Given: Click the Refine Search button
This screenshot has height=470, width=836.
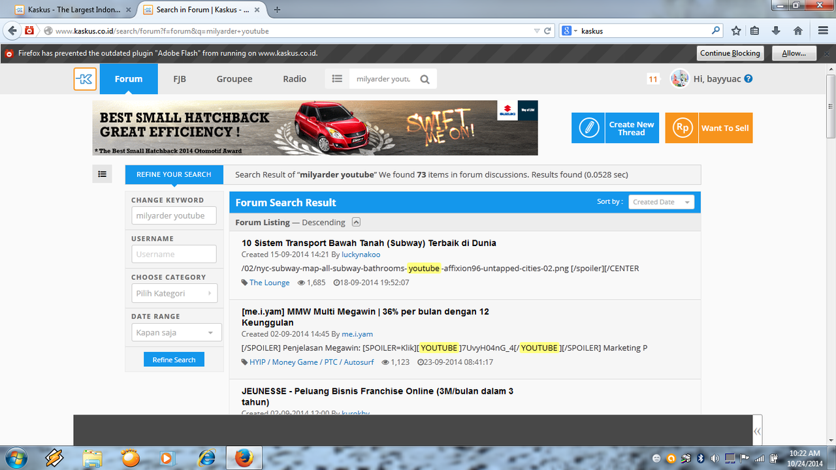Looking at the screenshot, I should coord(174,360).
